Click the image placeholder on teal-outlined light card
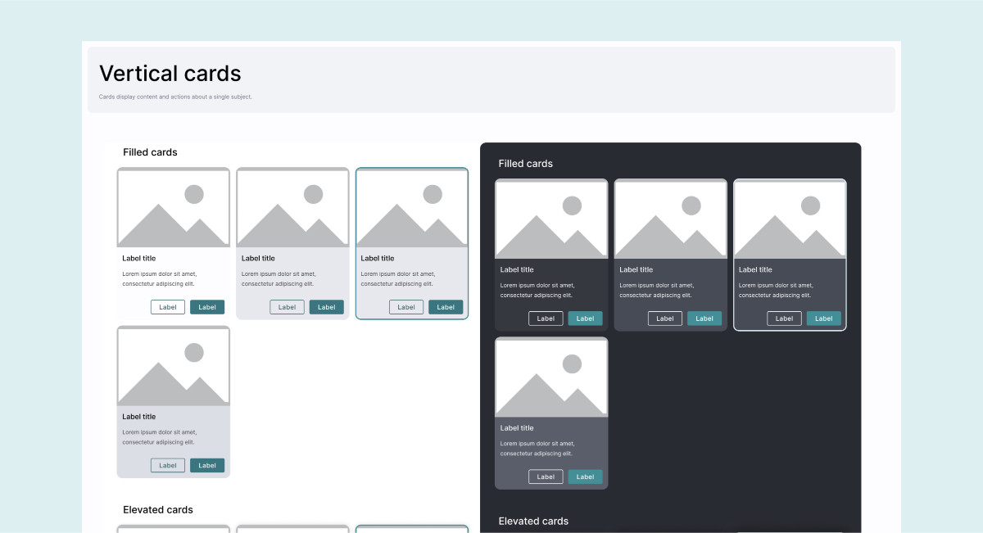 [411, 206]
